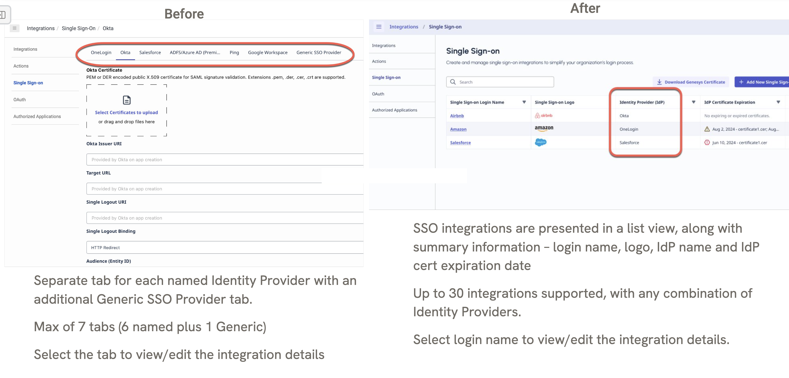
Task: Click the Okta cell in Identity Provider column
Action: click(x=624, y=115)
